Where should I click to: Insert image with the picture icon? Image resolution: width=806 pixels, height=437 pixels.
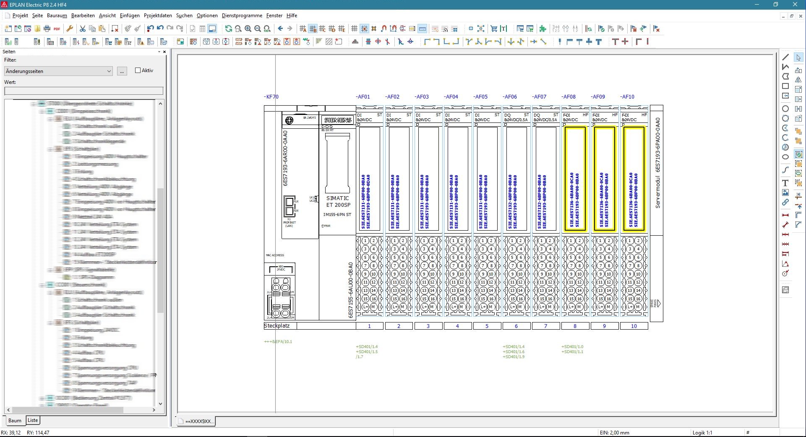785,192
